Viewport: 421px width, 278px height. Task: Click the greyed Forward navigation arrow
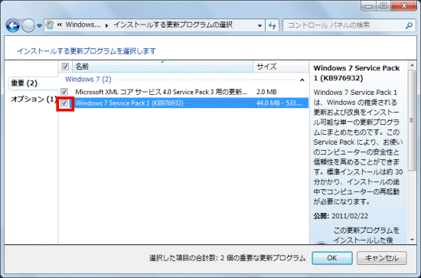(28, 26)
